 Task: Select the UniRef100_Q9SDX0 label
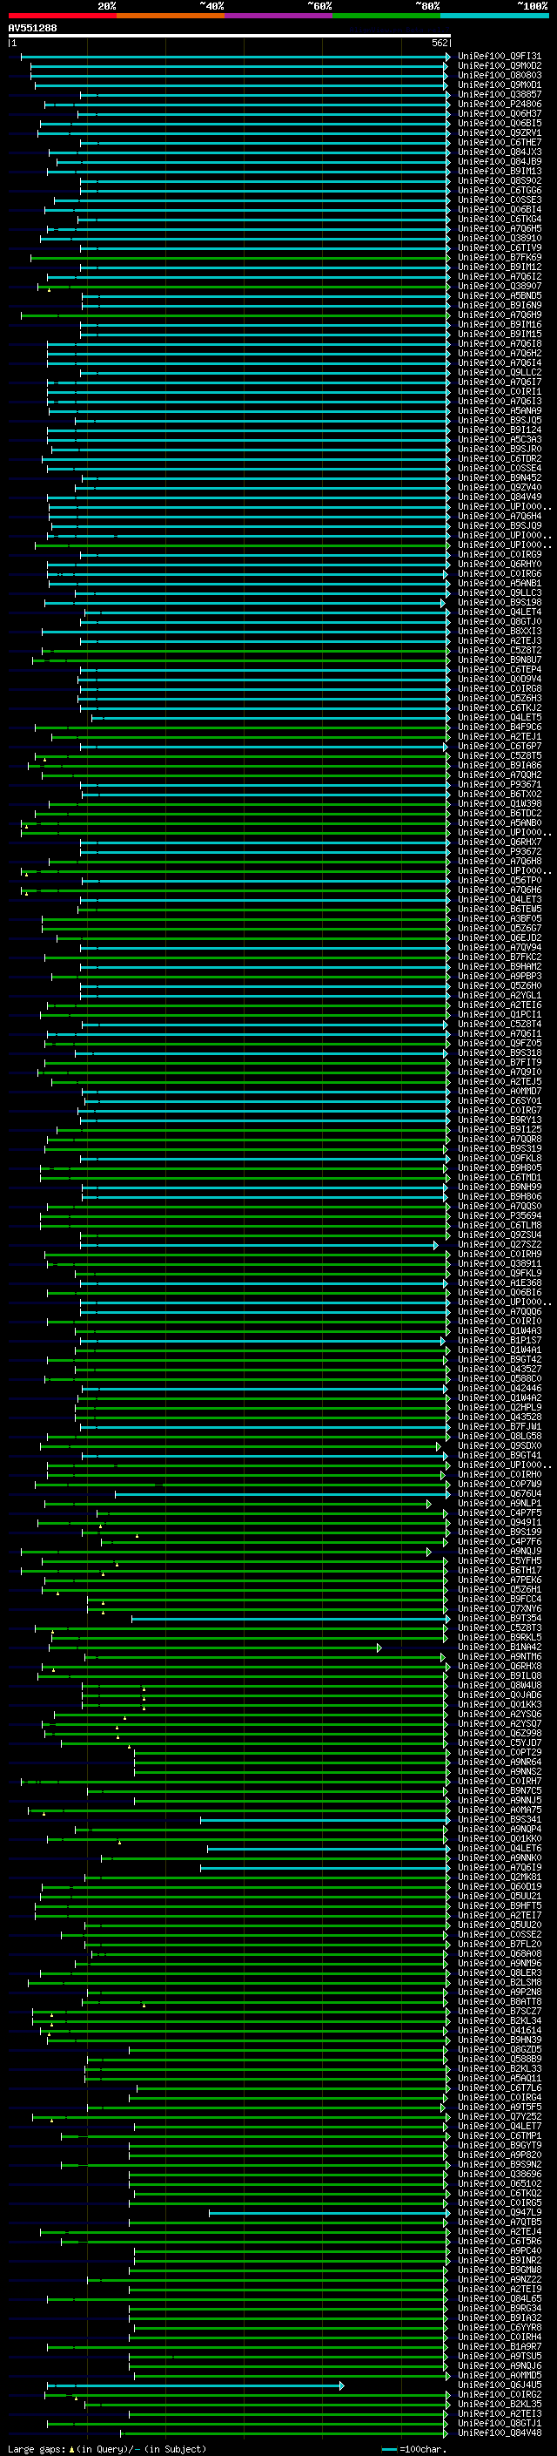click(499, 1445)
